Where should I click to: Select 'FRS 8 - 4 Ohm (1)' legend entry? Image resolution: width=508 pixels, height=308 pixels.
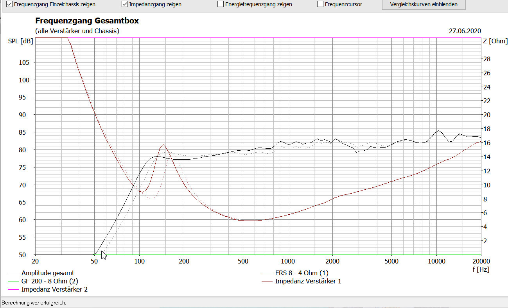click(x=302, y=273)
